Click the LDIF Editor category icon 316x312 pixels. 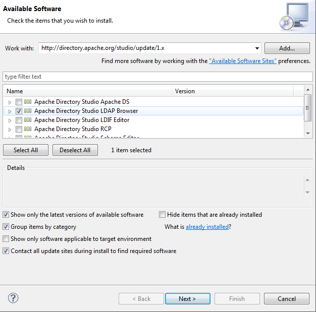[28, 120]
